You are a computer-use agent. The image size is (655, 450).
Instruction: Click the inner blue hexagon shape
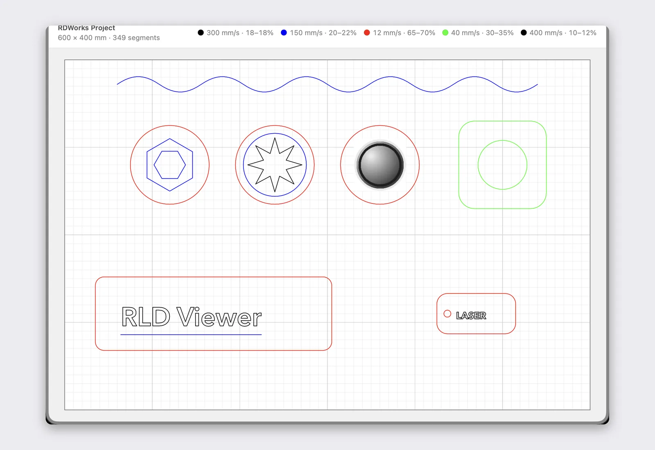(x=170, y=165)
